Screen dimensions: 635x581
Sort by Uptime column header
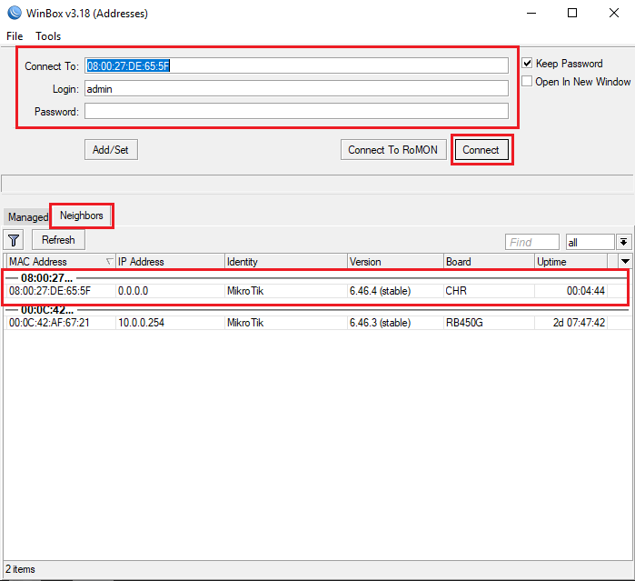pos(571,262)
